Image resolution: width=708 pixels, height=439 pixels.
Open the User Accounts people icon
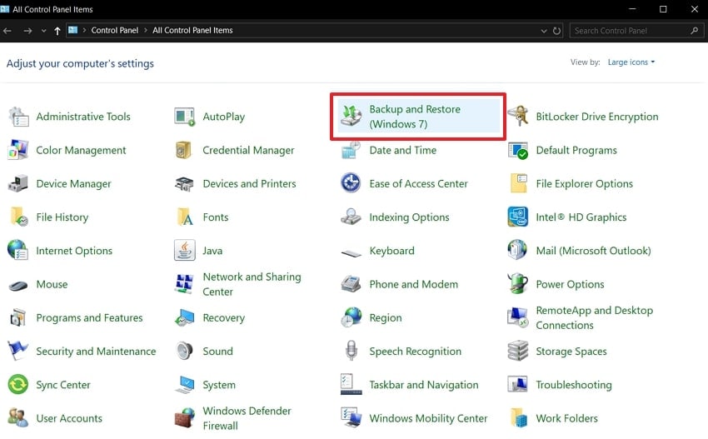click(18, 418)
